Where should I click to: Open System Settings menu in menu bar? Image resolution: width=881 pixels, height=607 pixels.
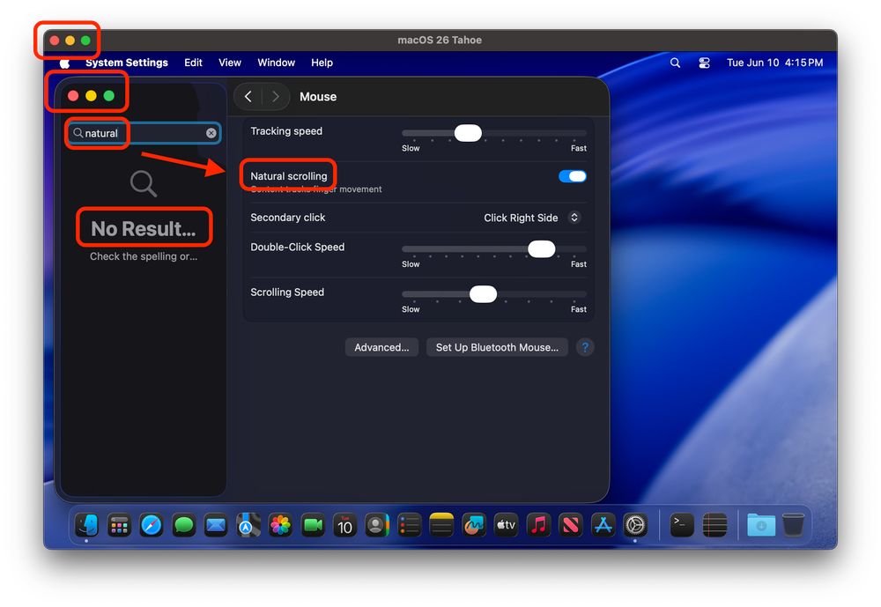126,63
